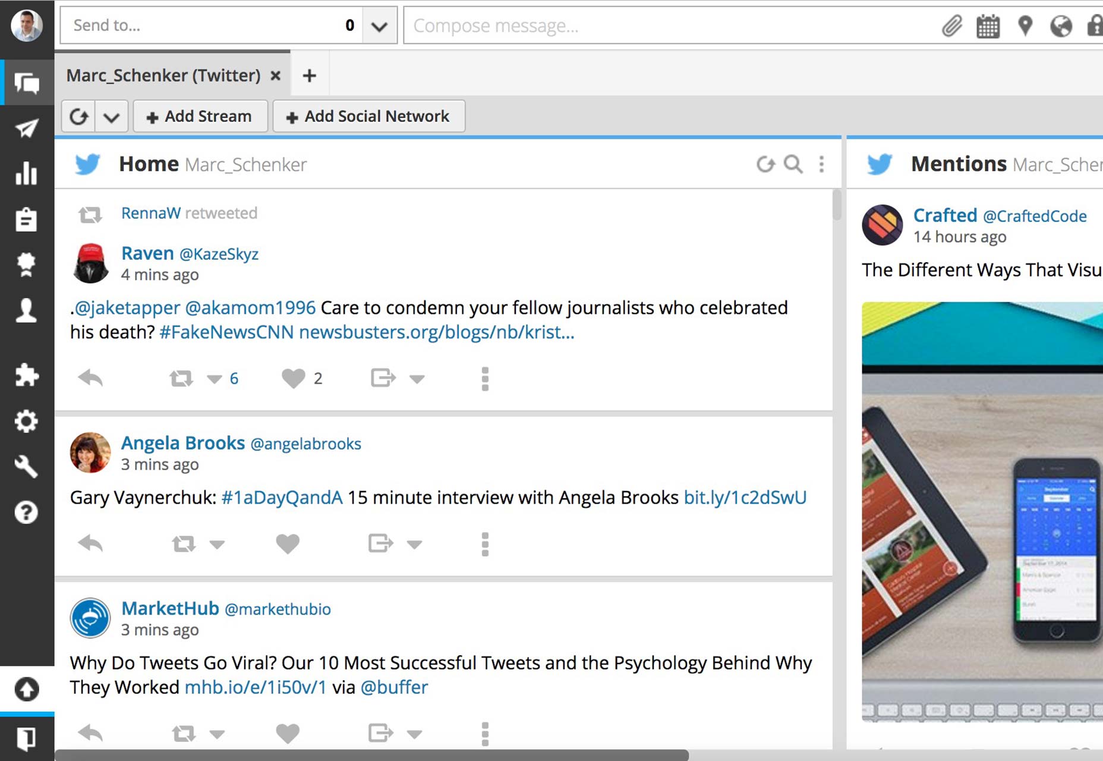This screenshot has height=761, width=1103.
Task: Open more options on Angela Brooks' tweet
Action: tap(485, 544)
